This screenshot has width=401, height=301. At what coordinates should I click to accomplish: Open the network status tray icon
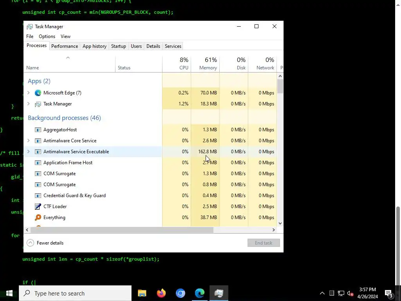click(341, 293)
